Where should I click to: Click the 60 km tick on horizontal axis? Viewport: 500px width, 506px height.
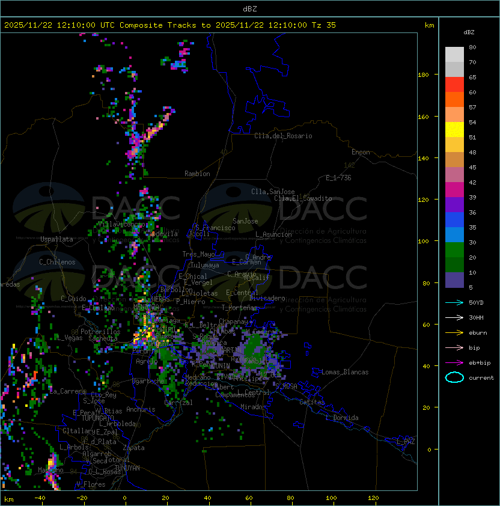[x=249, y=498]
